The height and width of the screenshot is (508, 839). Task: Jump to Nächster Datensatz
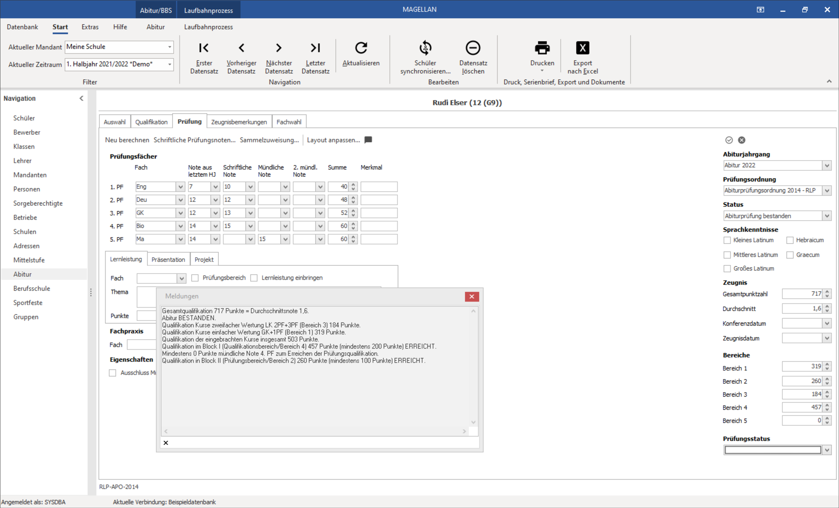coord(279,48)
